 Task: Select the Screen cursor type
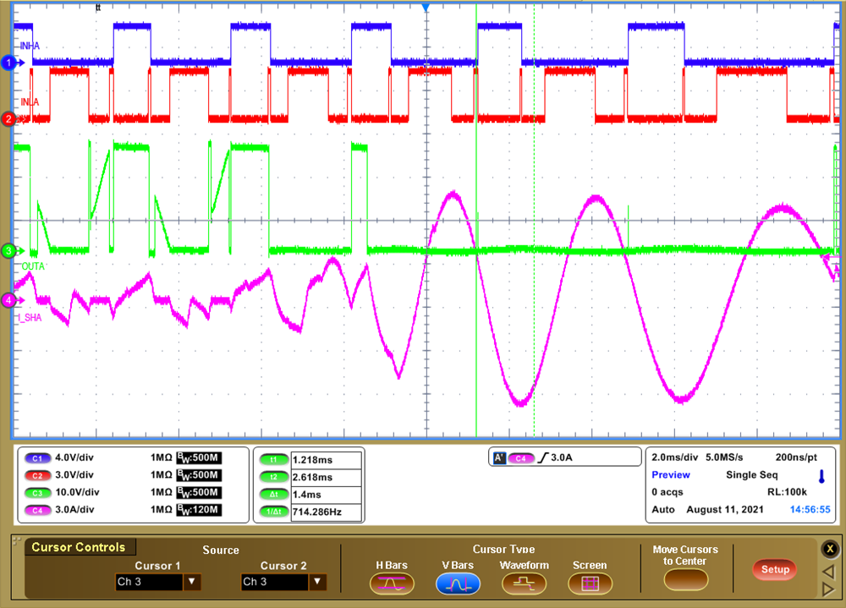[x=590, y=583]
